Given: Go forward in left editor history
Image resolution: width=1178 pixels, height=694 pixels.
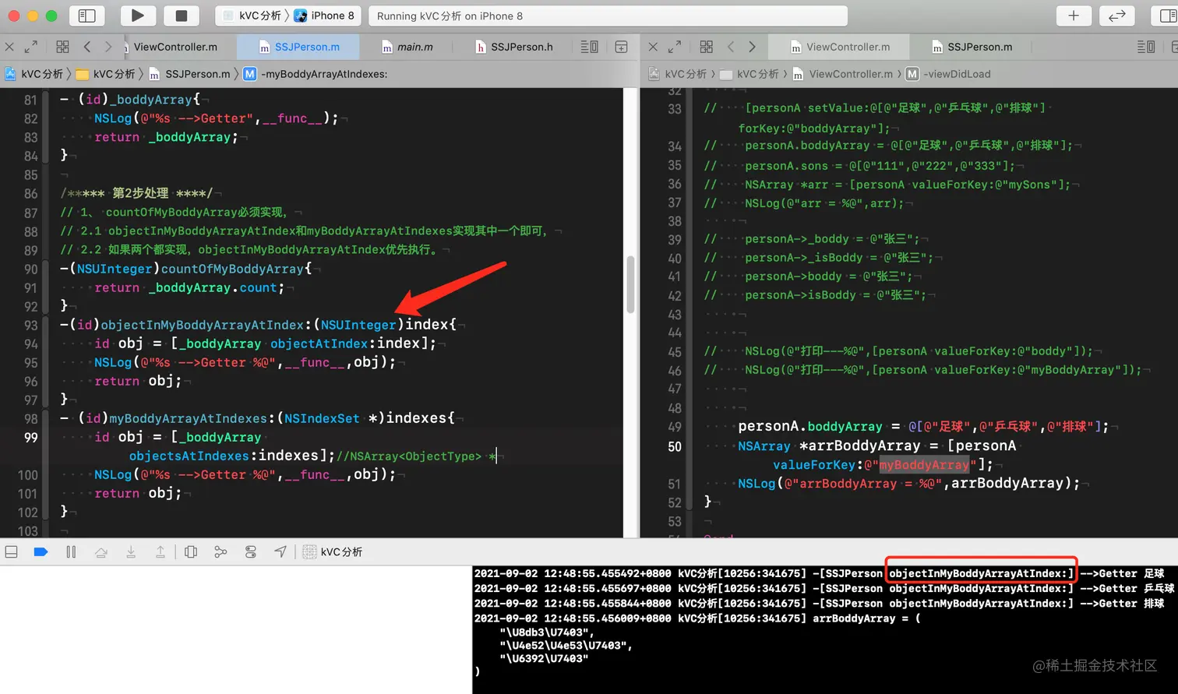Looking at the screenshot, I should pos(108,47).
